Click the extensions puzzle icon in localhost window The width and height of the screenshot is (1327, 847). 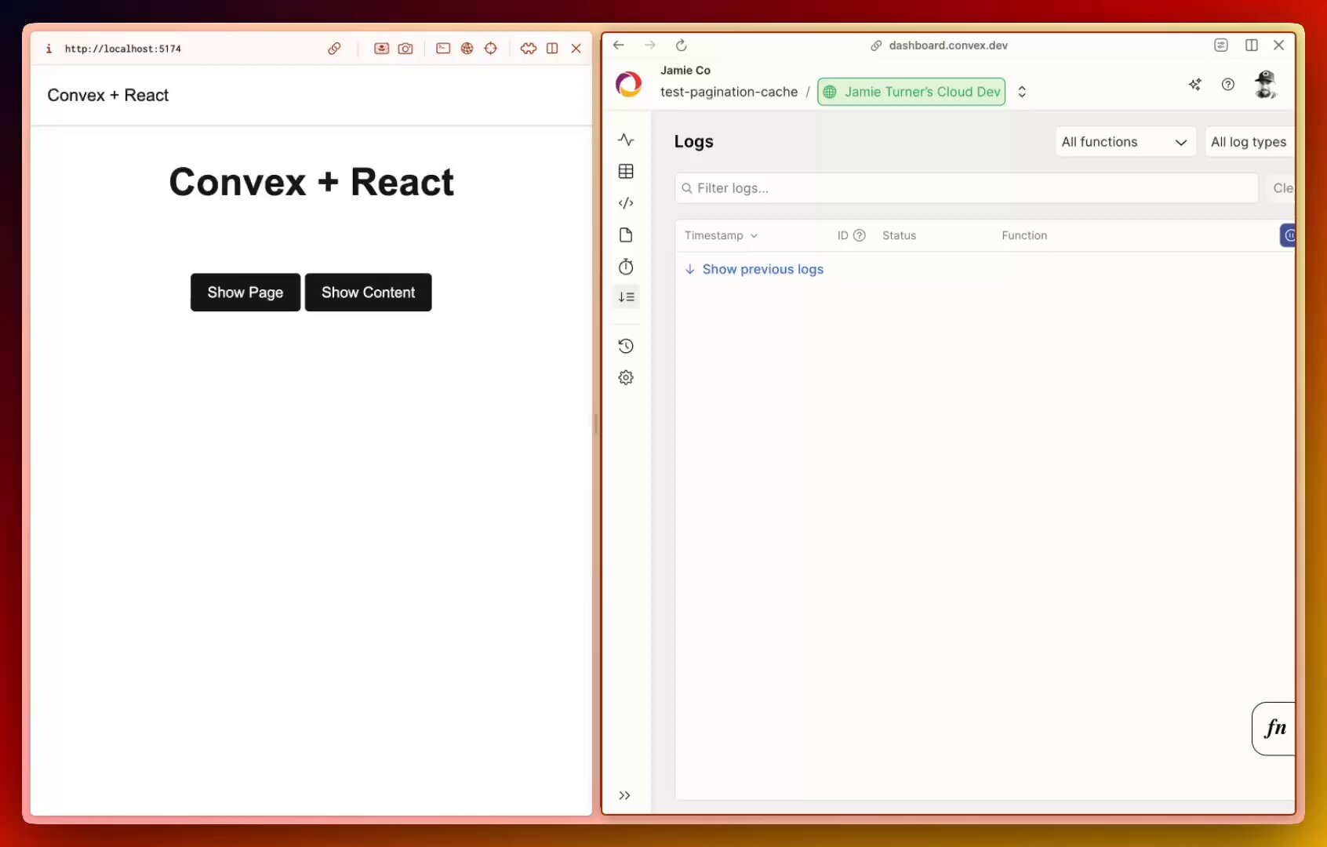pyautogui.click(x=529, y=49)
